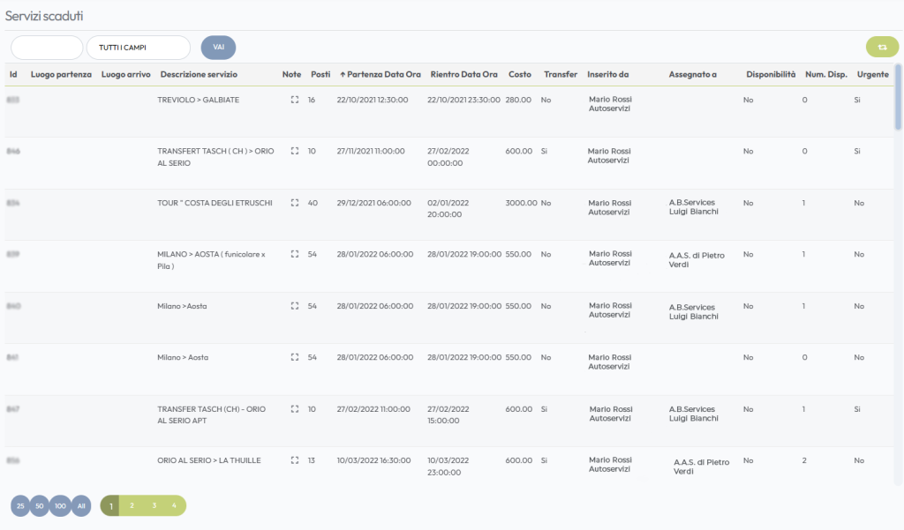The height and width of the screenshot is (530, 904).
Task: Sort table by Costo column header
Action: [520, 75]
